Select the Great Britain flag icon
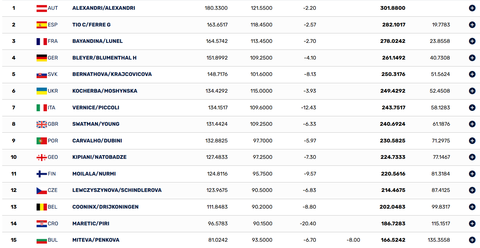This screenshot has width=480, height=248. (42, 124)
